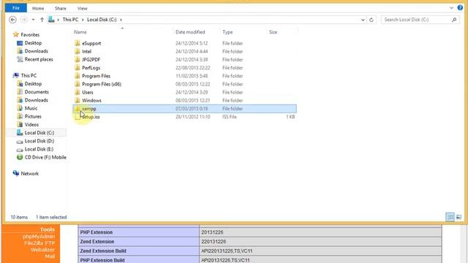Open the Pictures folder in sidebar
Viewport: 468px width, 263px height.
coord(33,116)
